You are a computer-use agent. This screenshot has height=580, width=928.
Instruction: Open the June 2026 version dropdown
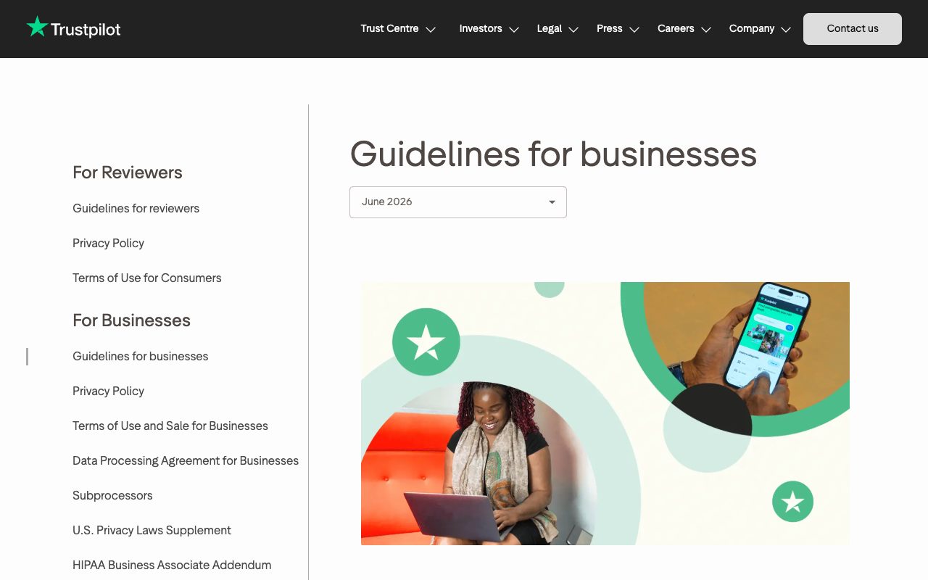coord(458,202)
